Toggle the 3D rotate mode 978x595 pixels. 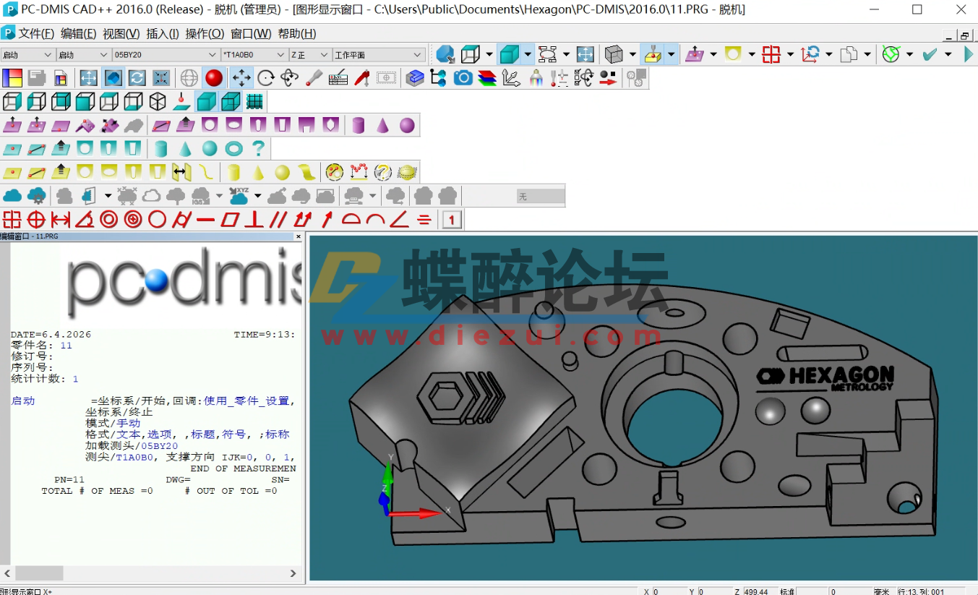(x=290, y=77)
